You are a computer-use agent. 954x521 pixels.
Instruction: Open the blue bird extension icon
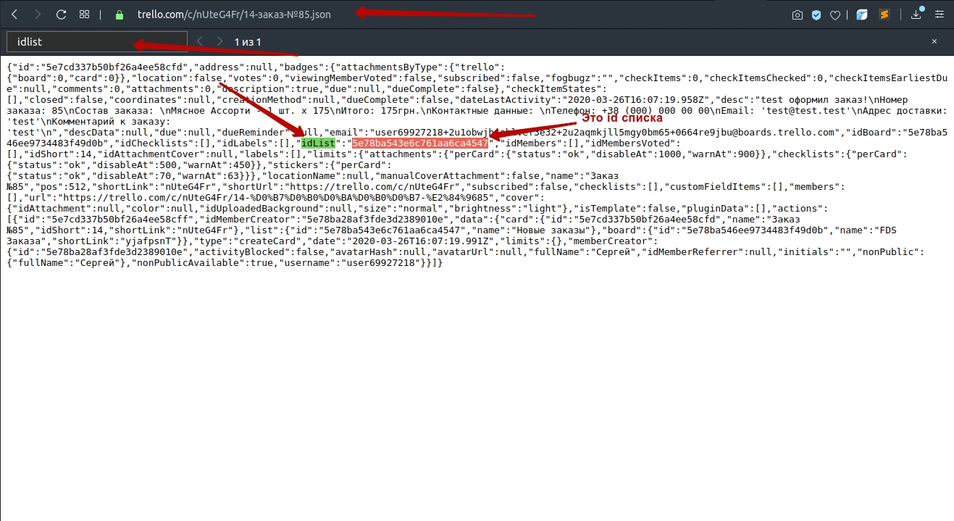(x=862, y=14)
